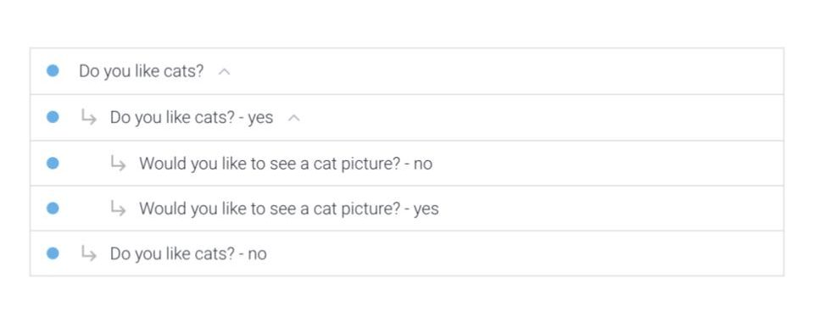Collapse the 'Do you like cats? - yes' chevron
This screenshot has height=323, width=814.
point(294,119)
